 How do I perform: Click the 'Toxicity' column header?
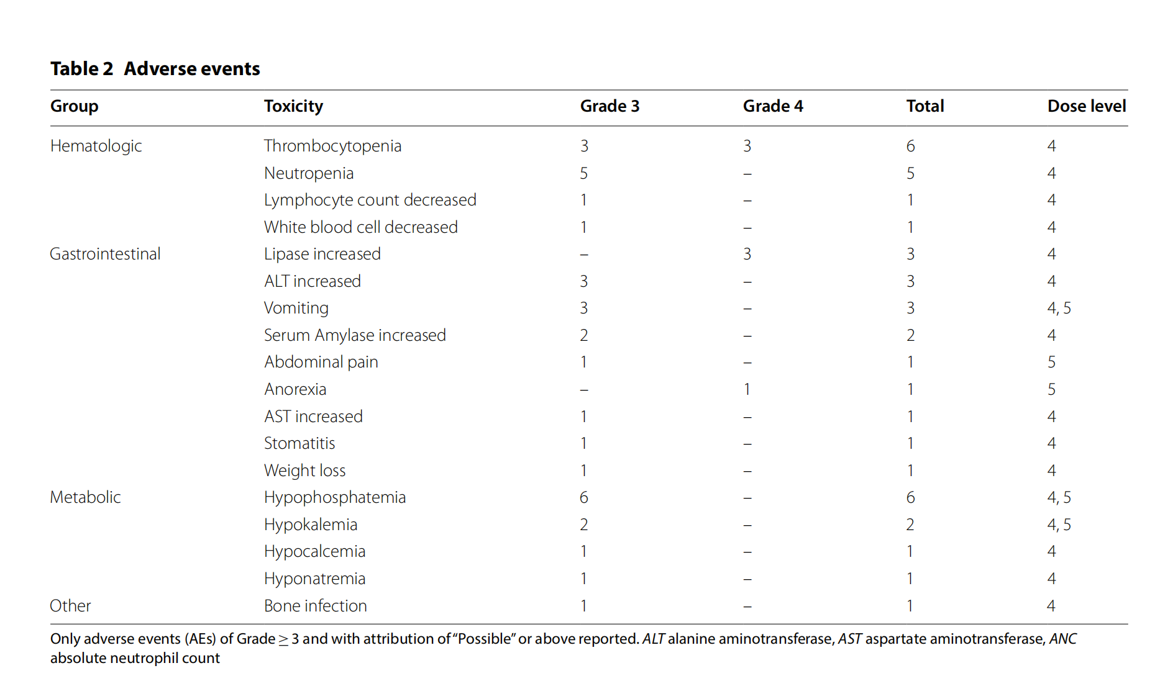293,106
